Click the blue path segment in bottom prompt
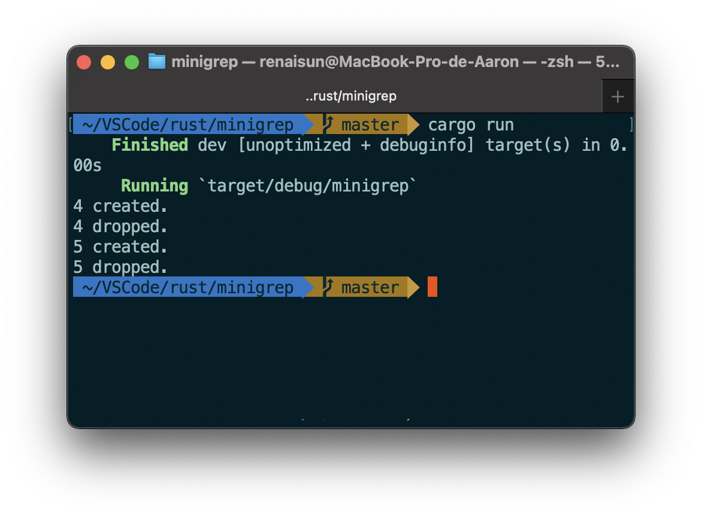 pos(188,287)
